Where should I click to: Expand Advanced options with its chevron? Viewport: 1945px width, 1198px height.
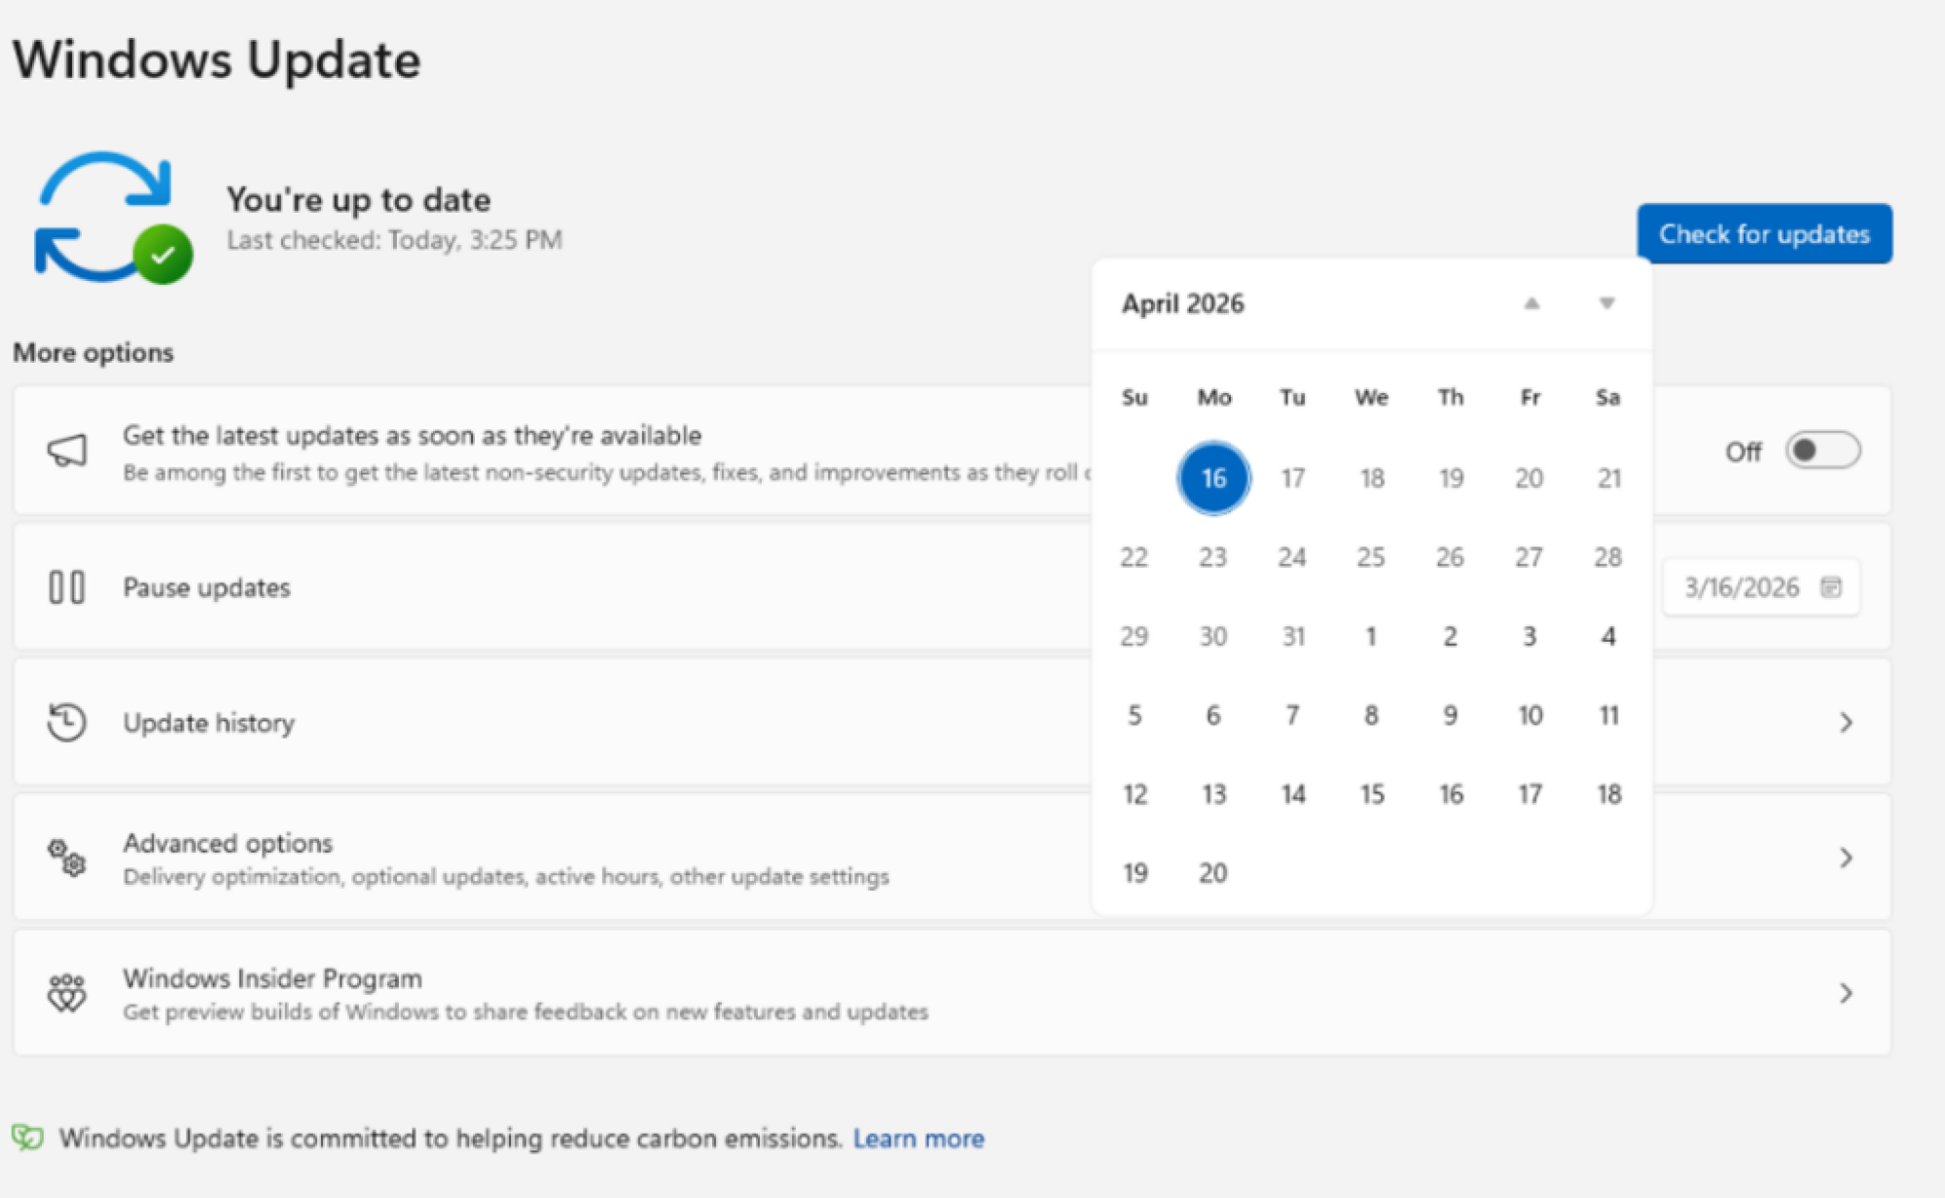pos(1846,857)
